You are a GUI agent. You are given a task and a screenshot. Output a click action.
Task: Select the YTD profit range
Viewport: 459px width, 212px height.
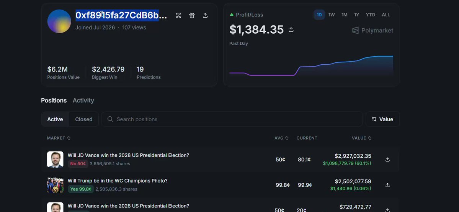click(x=370, y=15)
